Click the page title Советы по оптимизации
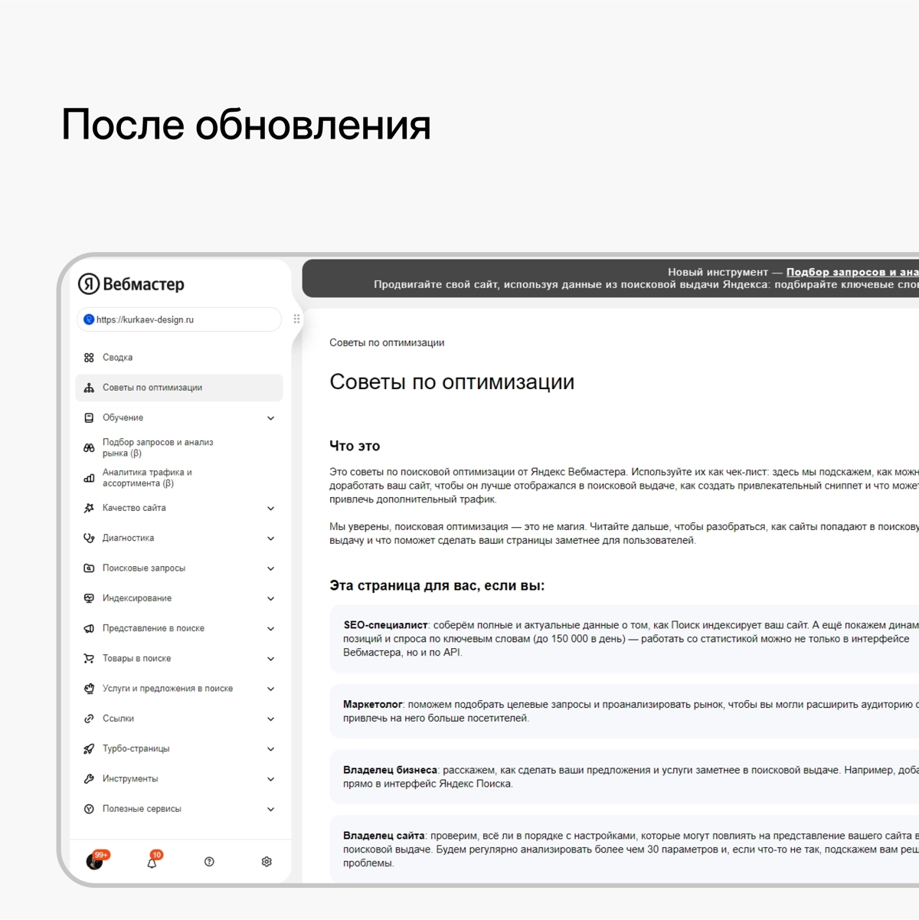919x920 pixels. pos(452,382)
